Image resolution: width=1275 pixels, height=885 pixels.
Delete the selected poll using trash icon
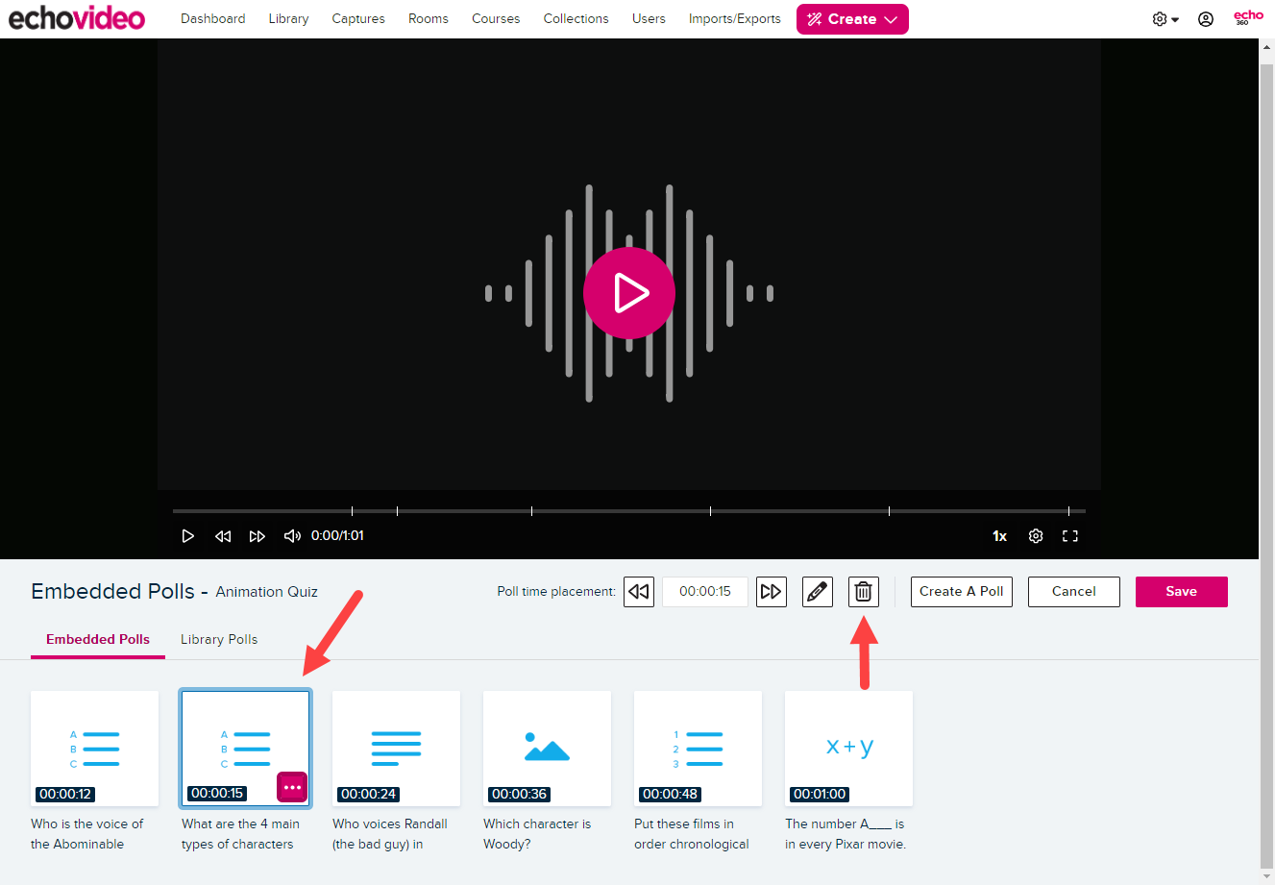coord(863,592)
